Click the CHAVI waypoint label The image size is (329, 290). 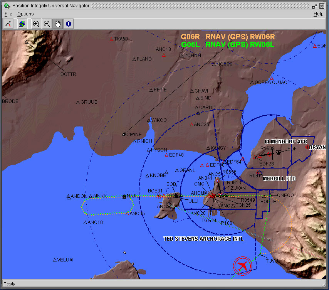(201, 91)
